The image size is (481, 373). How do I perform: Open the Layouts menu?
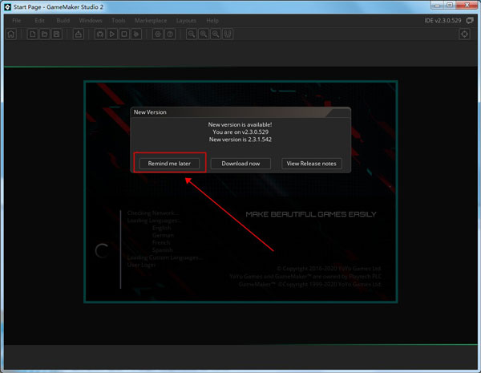[186, 20]
